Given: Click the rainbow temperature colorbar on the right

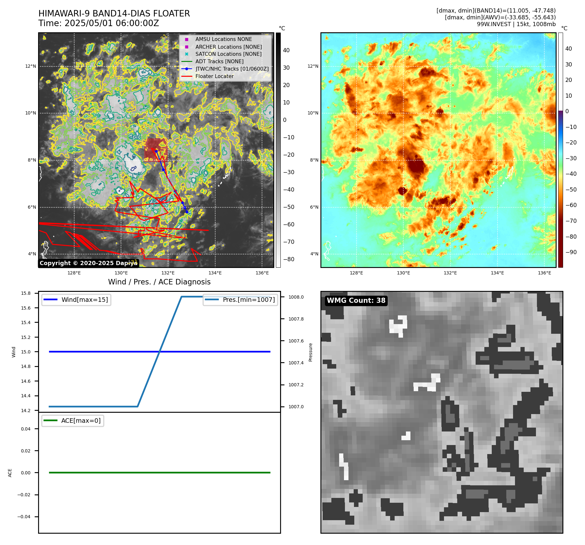Looking at the screenshot, I should tap(560, 150).
